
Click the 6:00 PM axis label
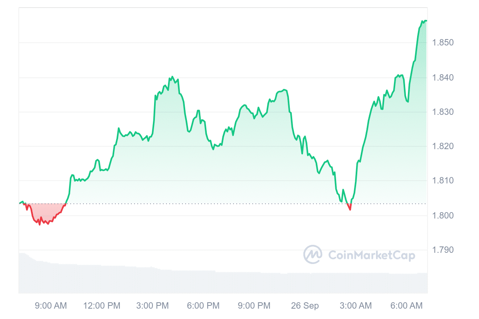[x=203, y=306]
